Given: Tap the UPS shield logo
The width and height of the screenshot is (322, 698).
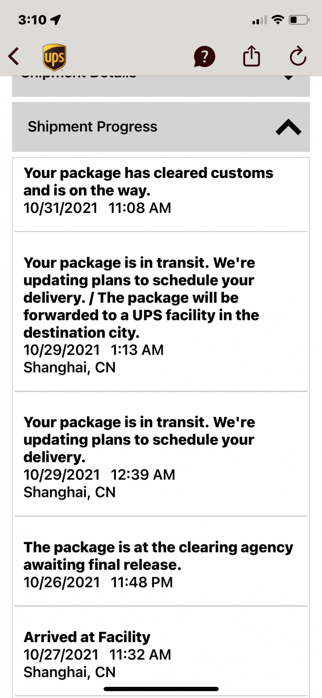Looking at the screenshot, I should 54,57.
